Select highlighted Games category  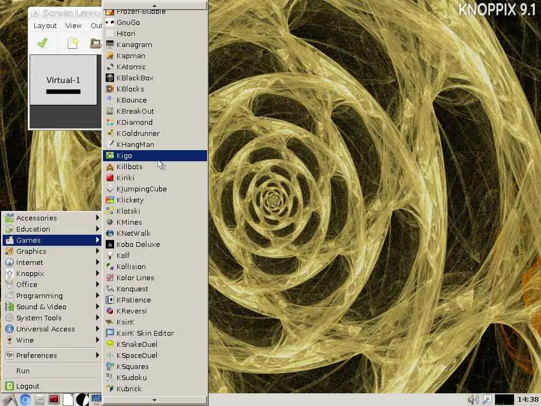click(x=52, y=241)
